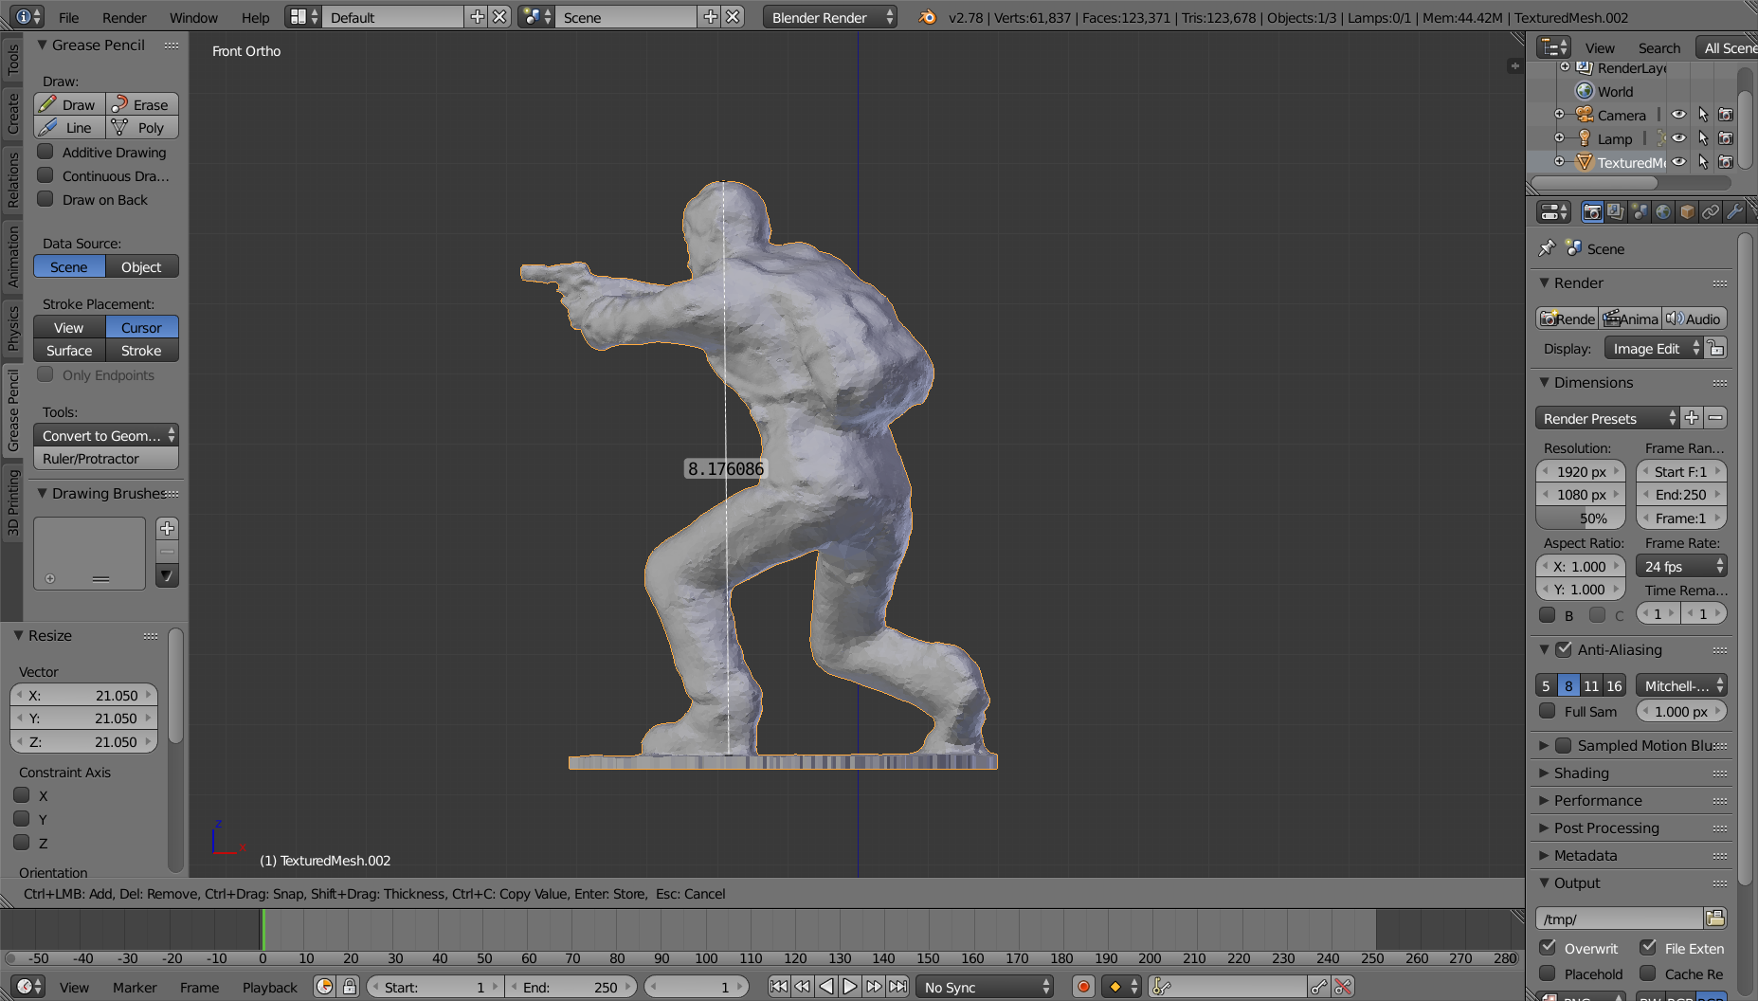This screenshot has height=1001, width=1758.
Task: Enable Additive Drawing
Action: [45, 152]
